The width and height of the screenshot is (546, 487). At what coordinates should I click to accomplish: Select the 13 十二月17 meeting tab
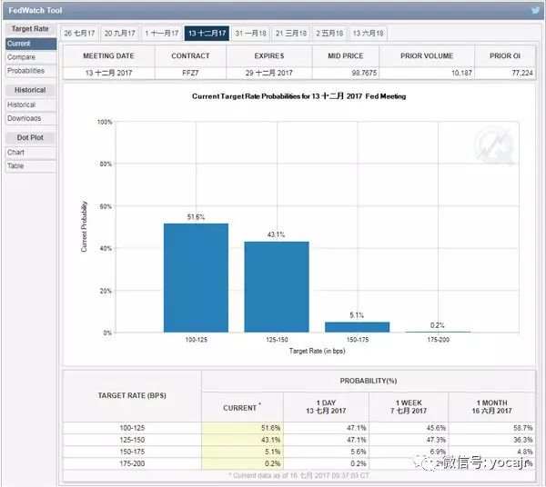coord(207,34)
